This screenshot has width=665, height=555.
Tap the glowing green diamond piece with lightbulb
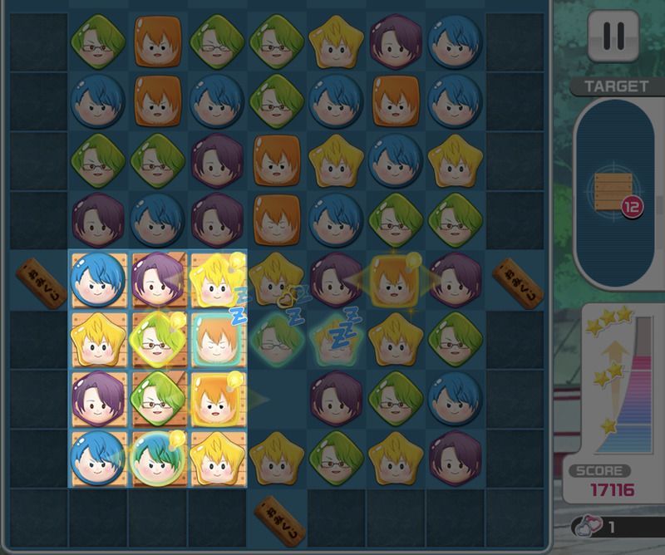pyautogui.click(x=158, y=339)
